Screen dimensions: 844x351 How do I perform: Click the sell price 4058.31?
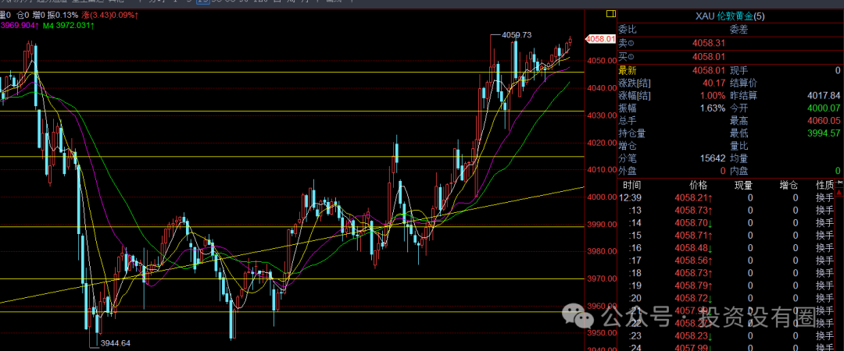coord(709,43)
